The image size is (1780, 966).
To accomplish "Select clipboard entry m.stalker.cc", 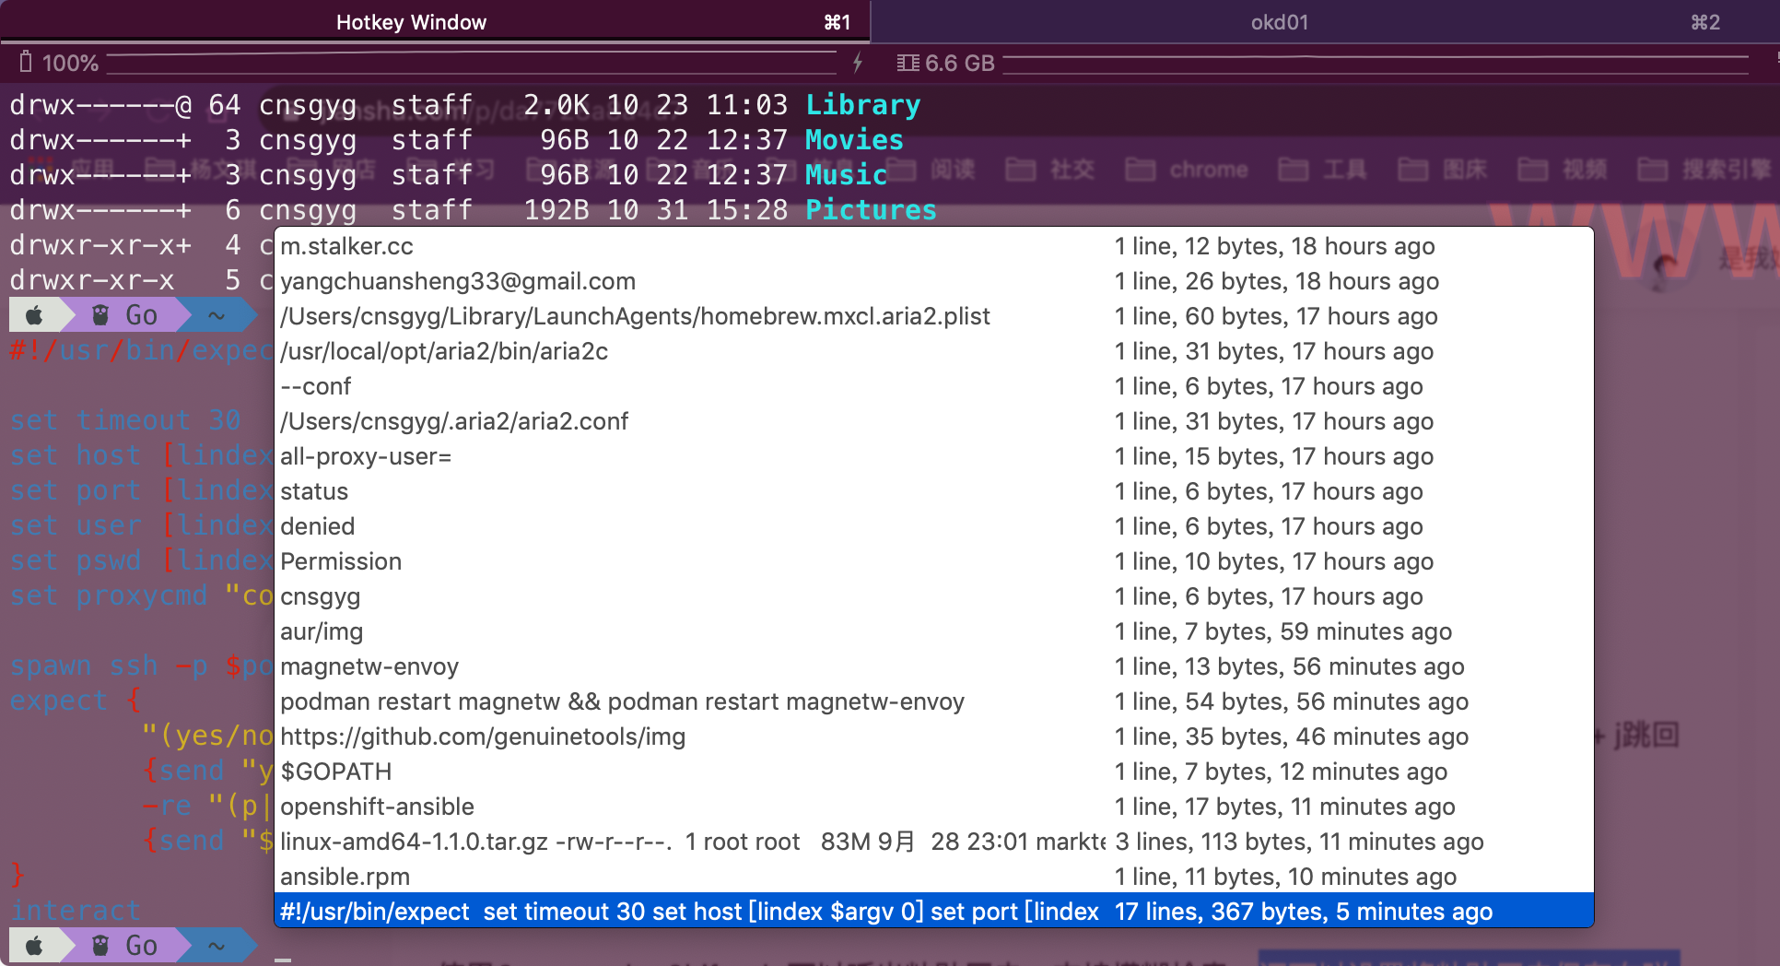I will pyautogui.click(x=934, y=246).
